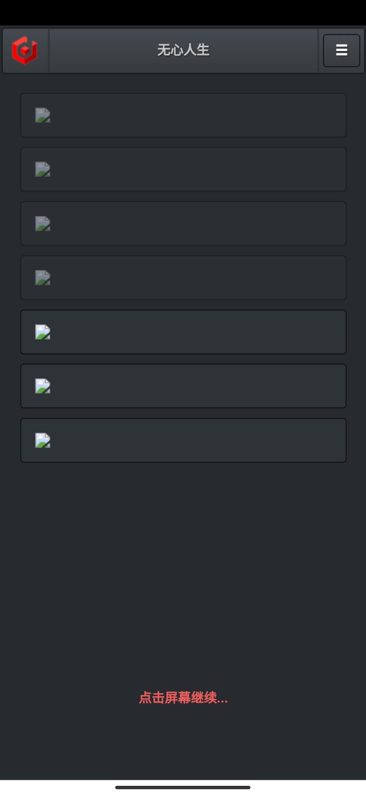Click the broken image icon in second row
Viewport: 366px width, 795px height.
pyautogui.click(x=43, y=169)
